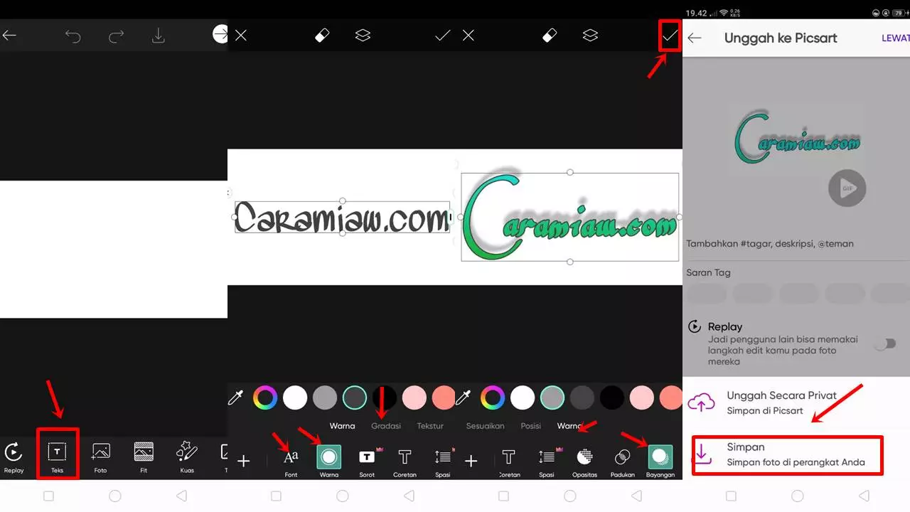Open the Spasi tool next to Opasitas
The width and height of the screenshot is (910, 512).
[x=546, y=462]
